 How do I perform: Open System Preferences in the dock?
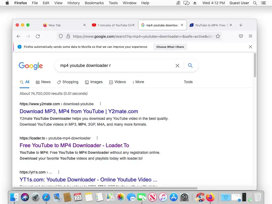pos(184,197)
